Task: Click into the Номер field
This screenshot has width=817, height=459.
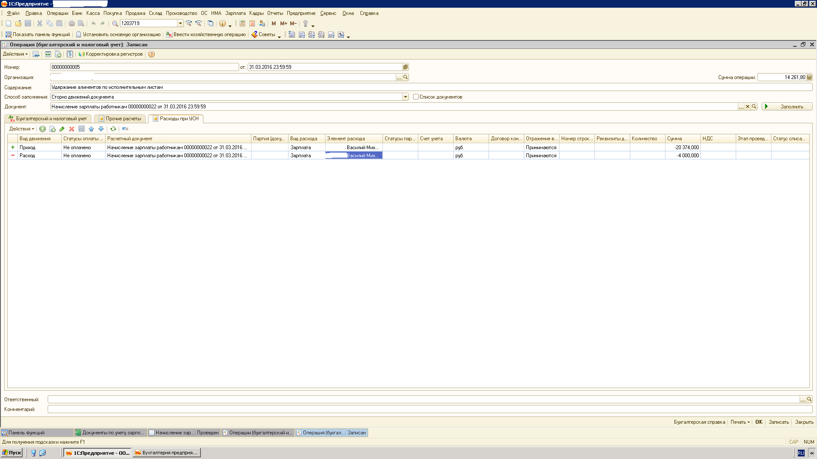Action: point(144,67)
